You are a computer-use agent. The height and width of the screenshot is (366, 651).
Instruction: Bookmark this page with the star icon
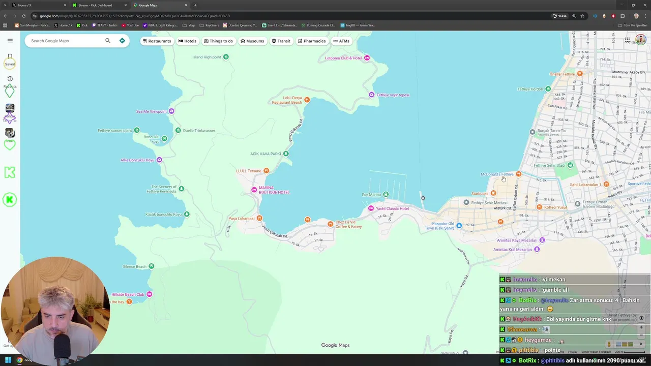click(582, 16)
